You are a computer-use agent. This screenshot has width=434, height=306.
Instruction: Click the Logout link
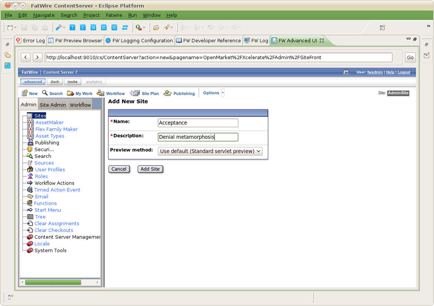coord(404,72)
